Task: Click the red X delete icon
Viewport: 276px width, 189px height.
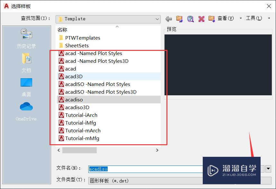Action: 201,18
